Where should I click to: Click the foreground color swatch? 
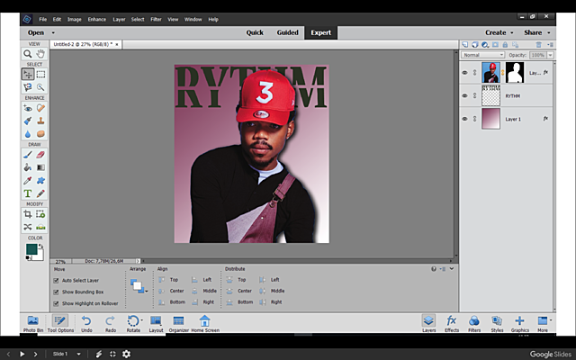click(x=31, y=249)
